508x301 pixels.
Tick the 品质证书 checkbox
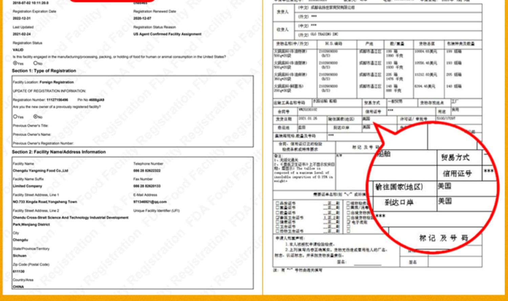click(277, 204)
